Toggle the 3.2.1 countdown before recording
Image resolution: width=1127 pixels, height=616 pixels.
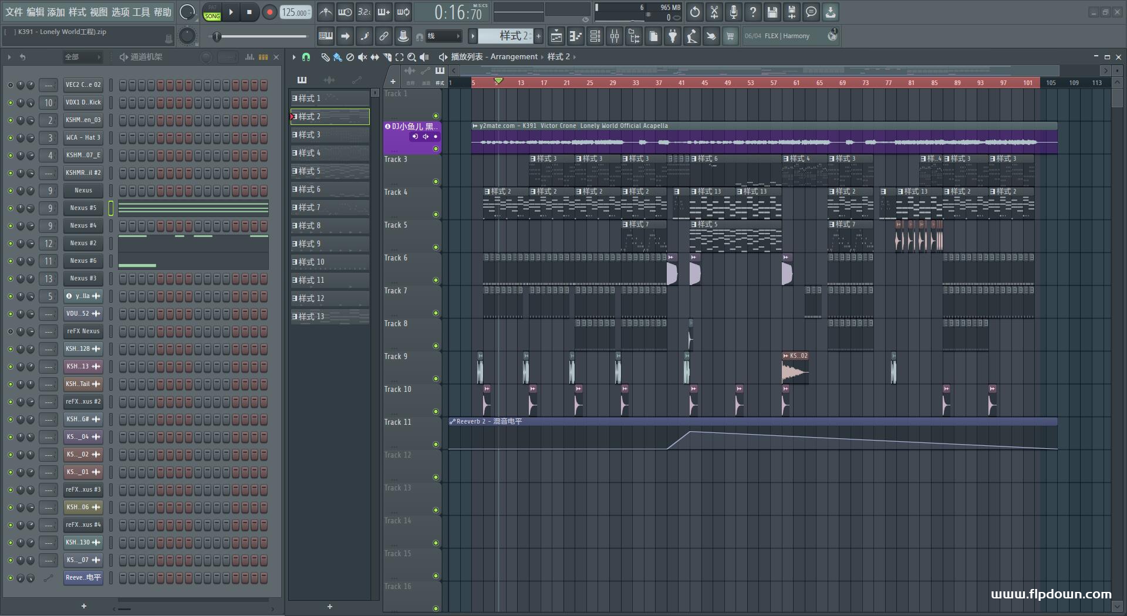[x=365, y=12]
